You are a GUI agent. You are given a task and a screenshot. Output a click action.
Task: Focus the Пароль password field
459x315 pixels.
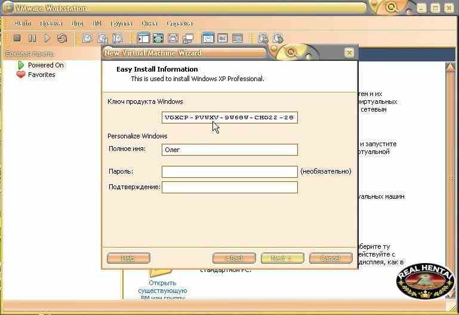pyautogui.click(x=229, y=172)
